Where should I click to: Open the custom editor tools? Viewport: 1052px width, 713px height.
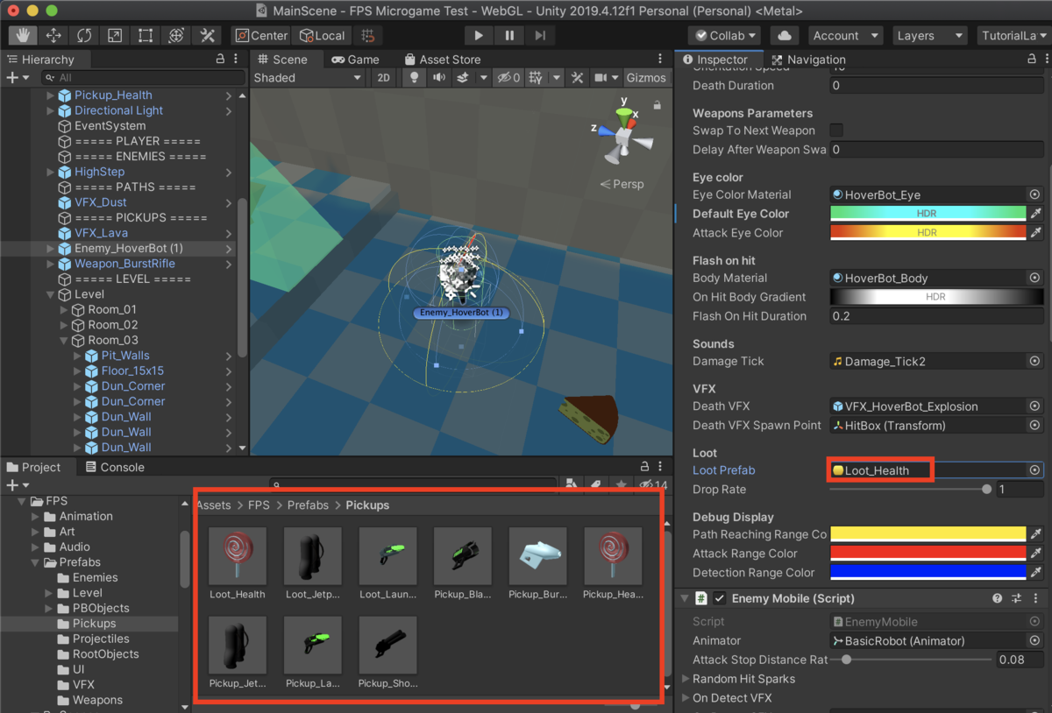pyautogui.click(x=208, y=36)
